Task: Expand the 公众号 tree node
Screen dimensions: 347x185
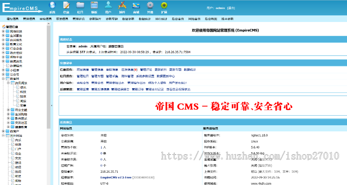Action: pos(3,74)
